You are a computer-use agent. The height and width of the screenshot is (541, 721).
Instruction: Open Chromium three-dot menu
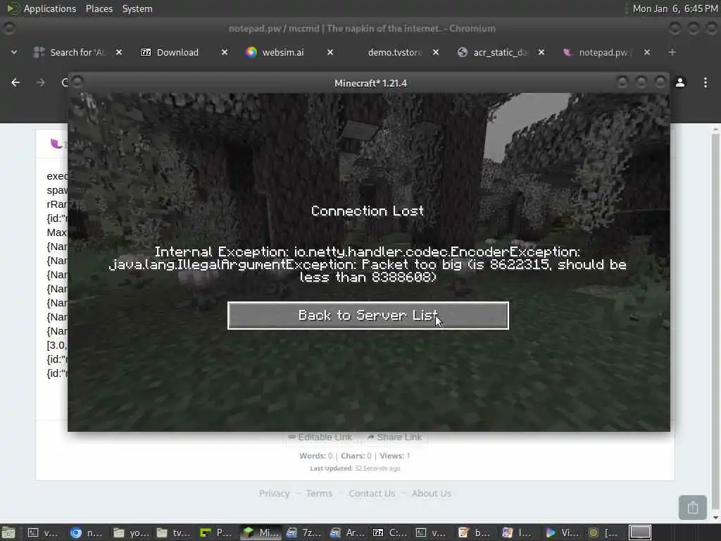(x=706, y=82)
